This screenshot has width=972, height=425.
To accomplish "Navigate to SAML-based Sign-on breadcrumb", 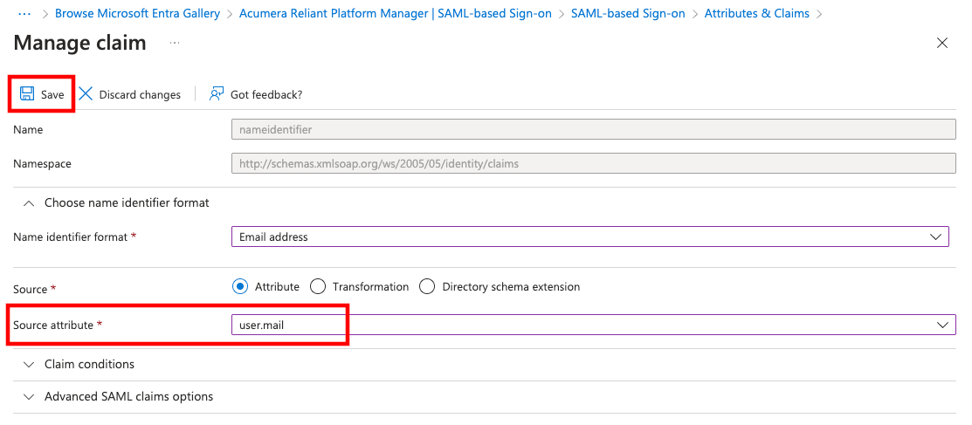I will point(628,13).
